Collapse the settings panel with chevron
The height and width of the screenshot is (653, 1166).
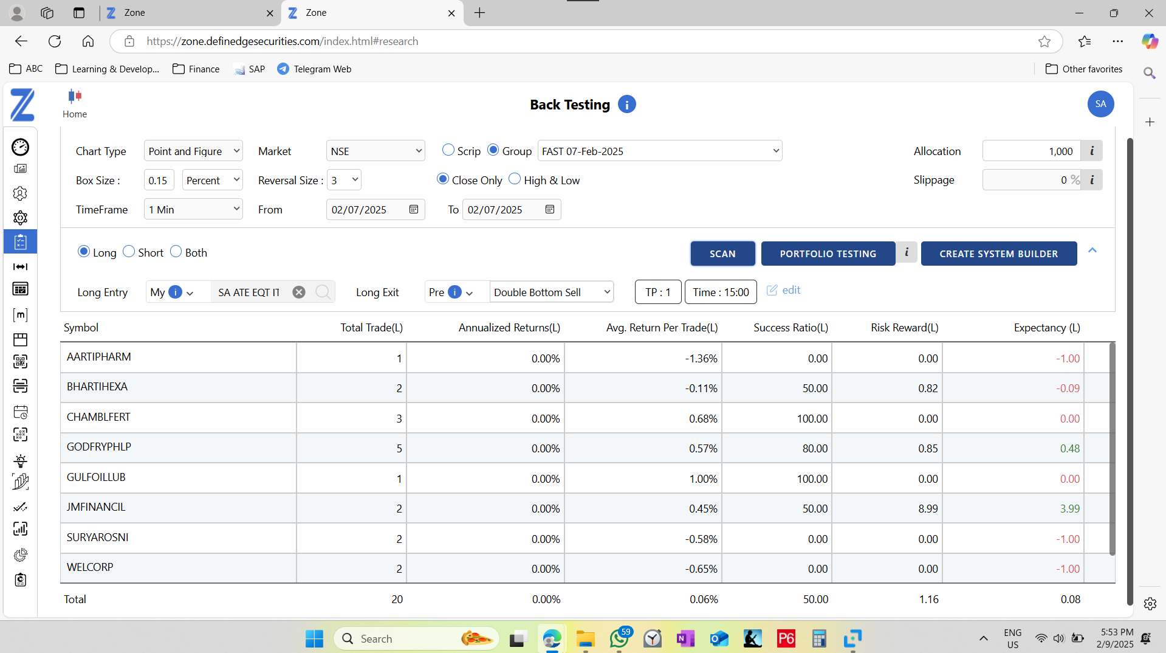(1092, 250)
